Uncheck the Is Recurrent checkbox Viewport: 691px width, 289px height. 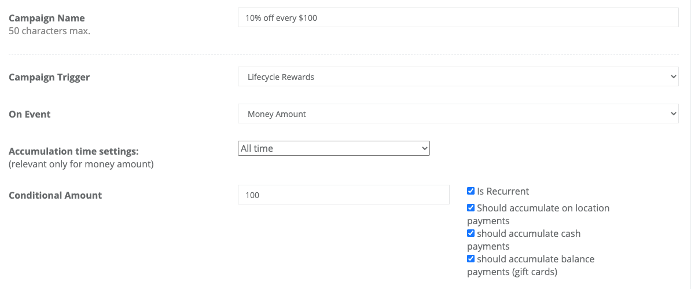click(471, 191)
